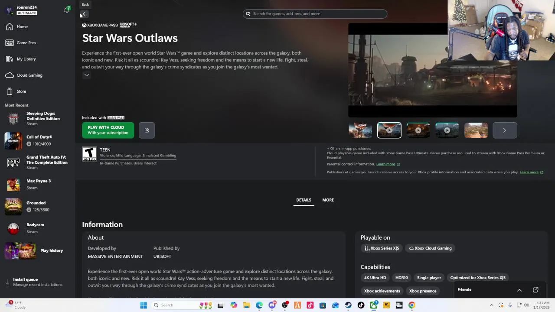555x312 pixels.
Task: Click Xbox Cloud Gaming platform chip
Action: [x=431, y=248]
